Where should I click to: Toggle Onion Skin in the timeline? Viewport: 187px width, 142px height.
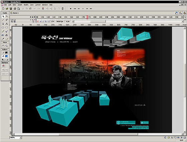(40, 21)
